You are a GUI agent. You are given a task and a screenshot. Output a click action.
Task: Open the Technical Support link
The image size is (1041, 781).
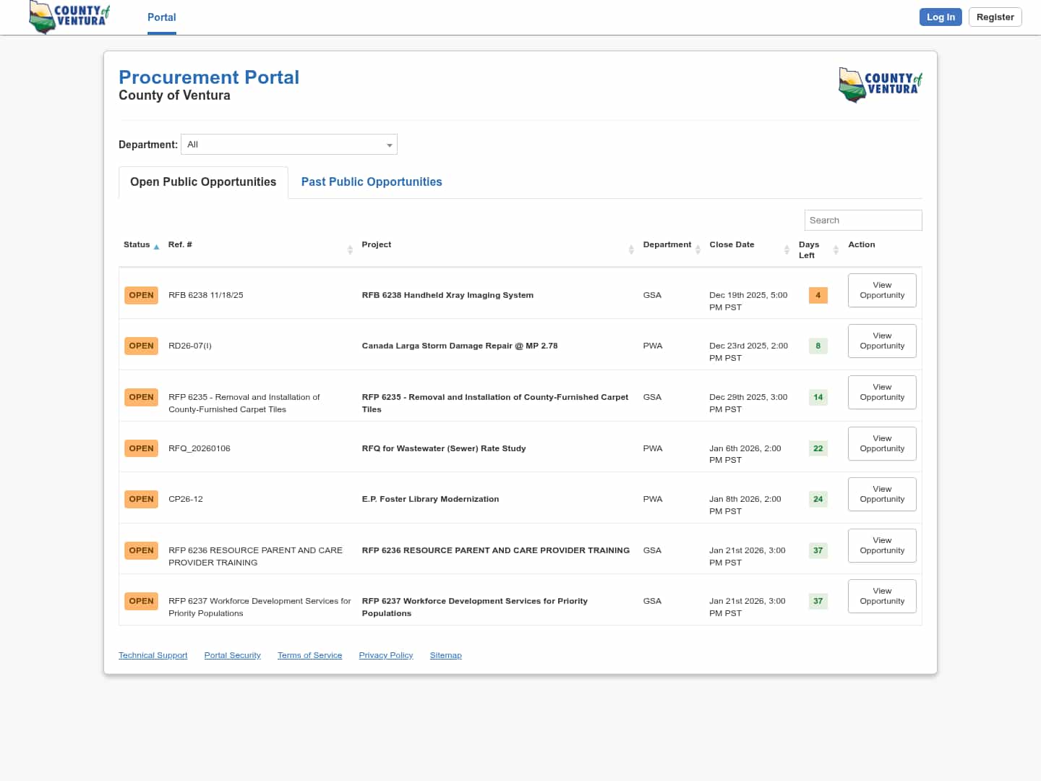point(153,655)
